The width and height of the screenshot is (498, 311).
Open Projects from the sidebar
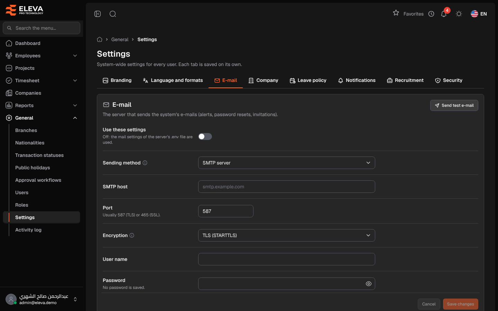(41, 68)
